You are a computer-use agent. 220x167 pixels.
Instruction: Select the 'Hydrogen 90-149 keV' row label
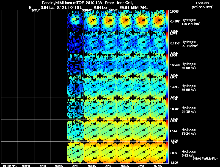[x=190, y=44]
